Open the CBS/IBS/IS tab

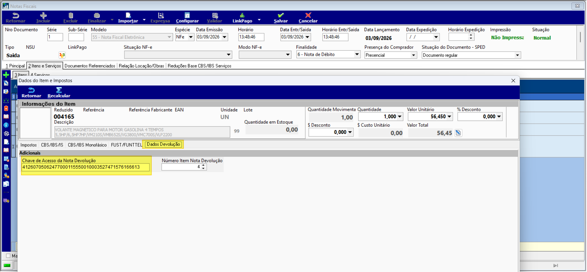coord(52,145)
